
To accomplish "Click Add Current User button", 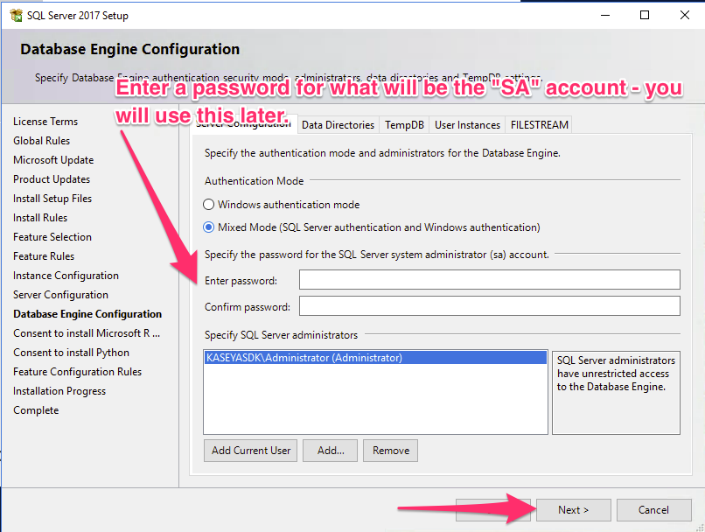I will tap(250, 451).
